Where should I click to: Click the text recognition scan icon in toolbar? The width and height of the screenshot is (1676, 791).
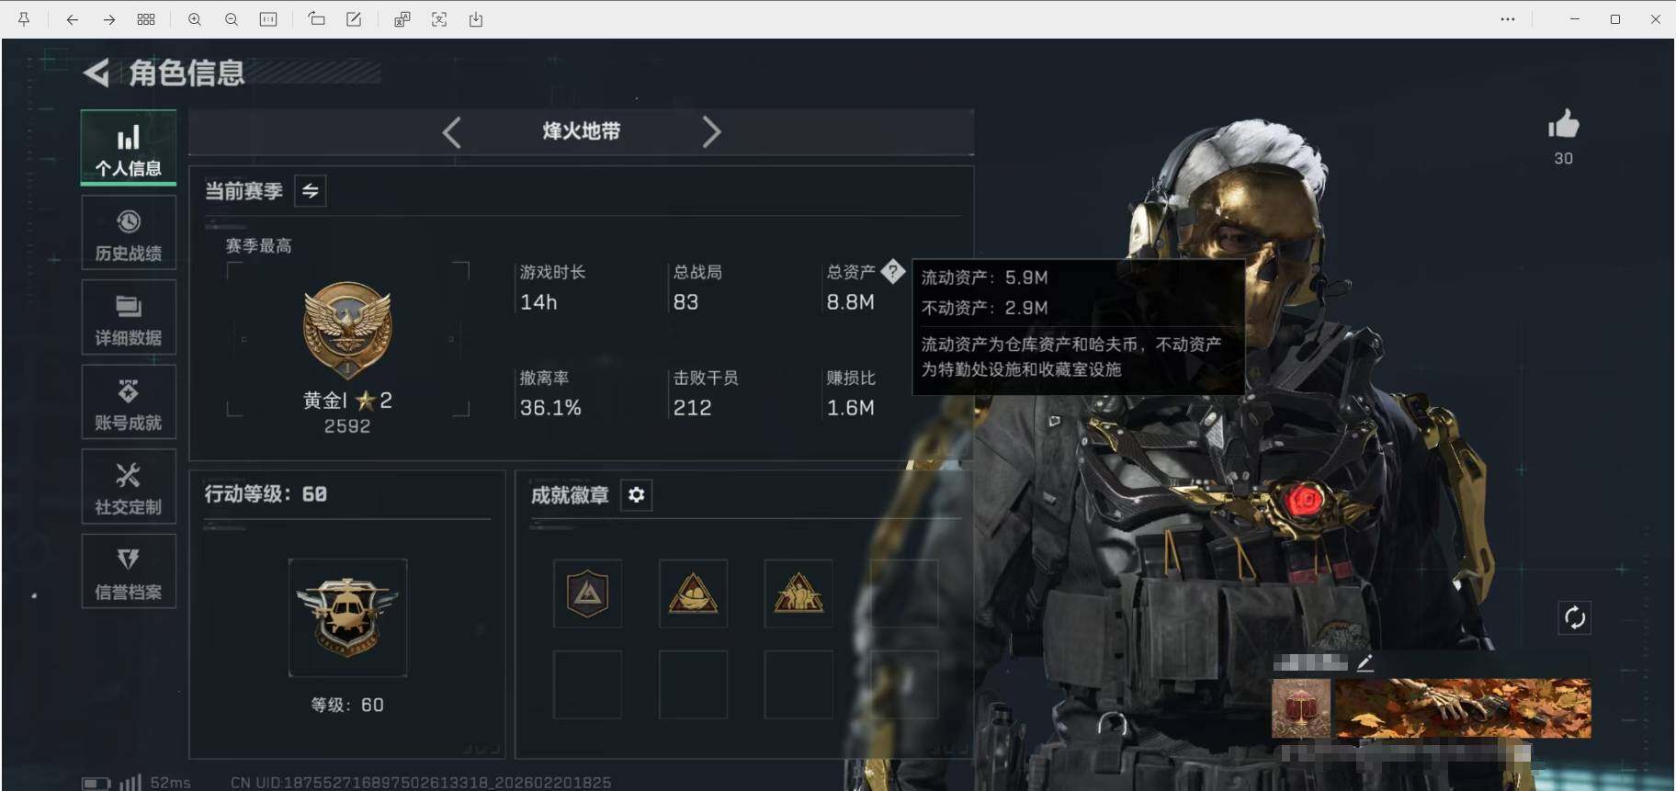click(x=439, y=19)
